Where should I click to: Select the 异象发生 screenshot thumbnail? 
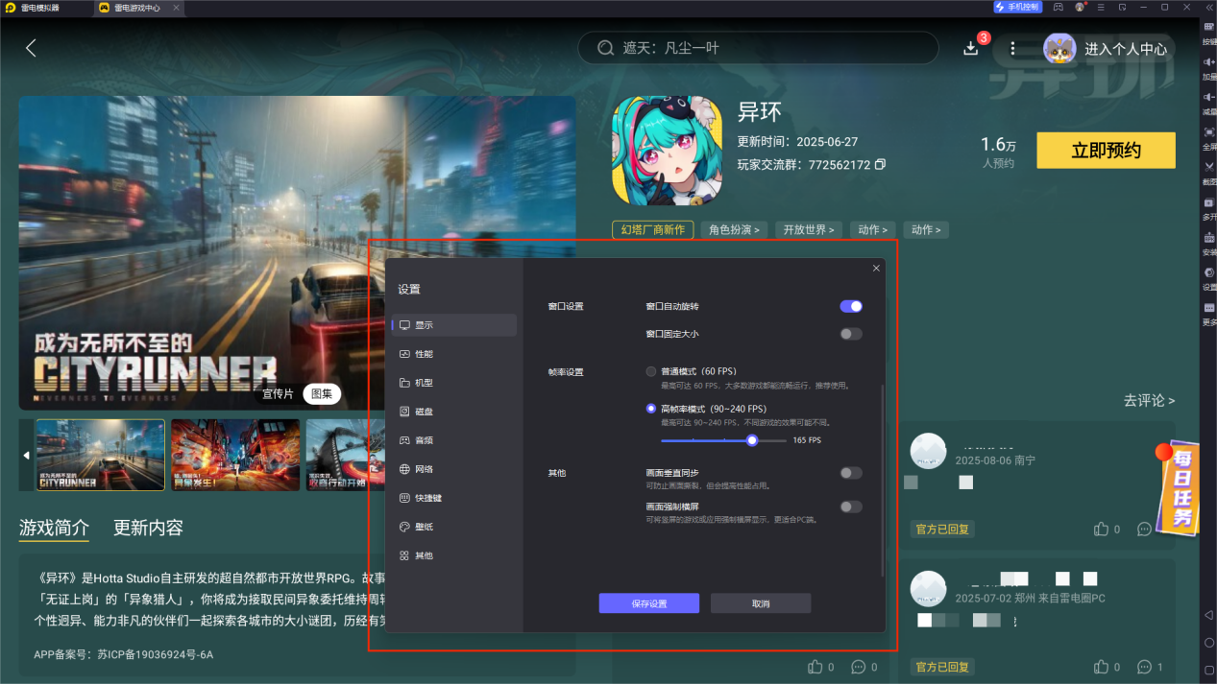[x=235, y=455]
